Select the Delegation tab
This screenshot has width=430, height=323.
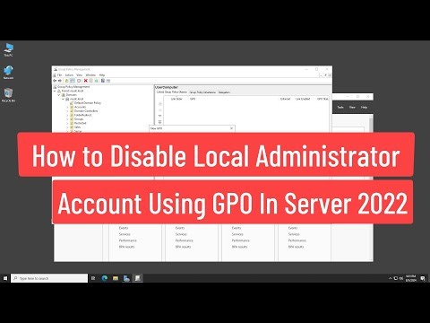pyautogui.click(x=224, y=92)
